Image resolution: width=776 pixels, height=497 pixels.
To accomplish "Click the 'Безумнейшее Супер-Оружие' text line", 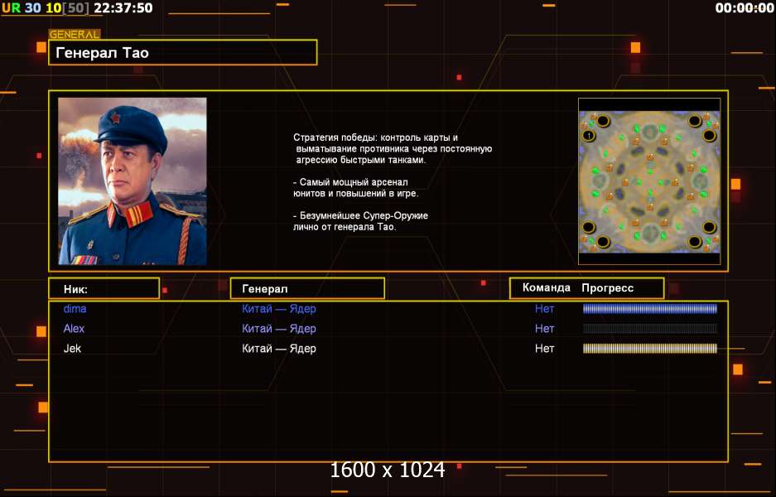I will tap(361, 216).
